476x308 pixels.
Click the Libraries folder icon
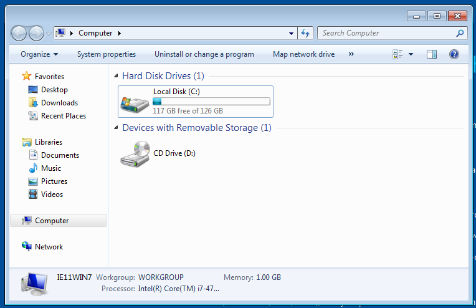(27, 142)
